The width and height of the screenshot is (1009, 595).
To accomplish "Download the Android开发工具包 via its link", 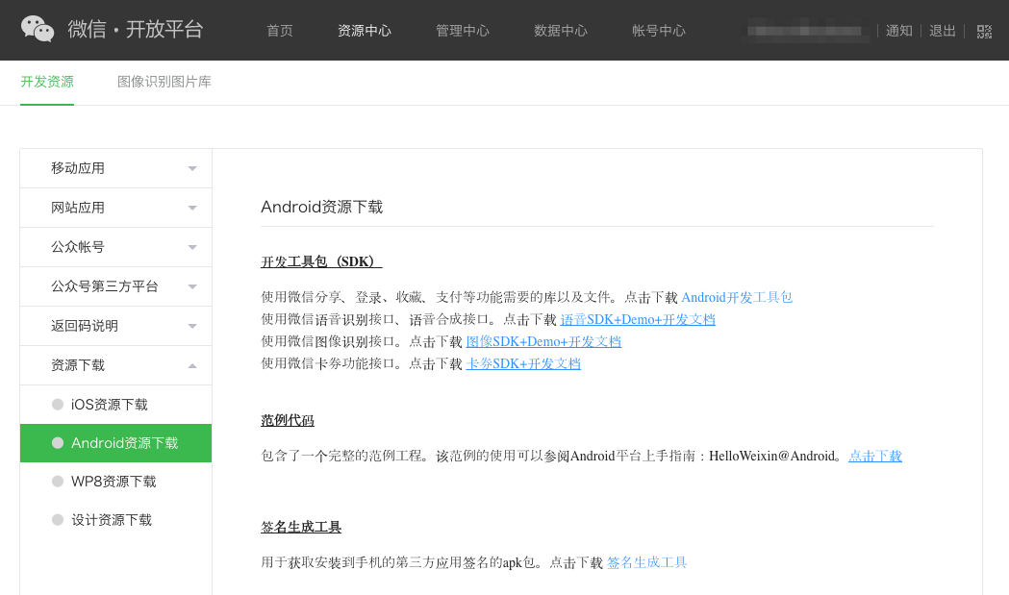I will point(736,297).
